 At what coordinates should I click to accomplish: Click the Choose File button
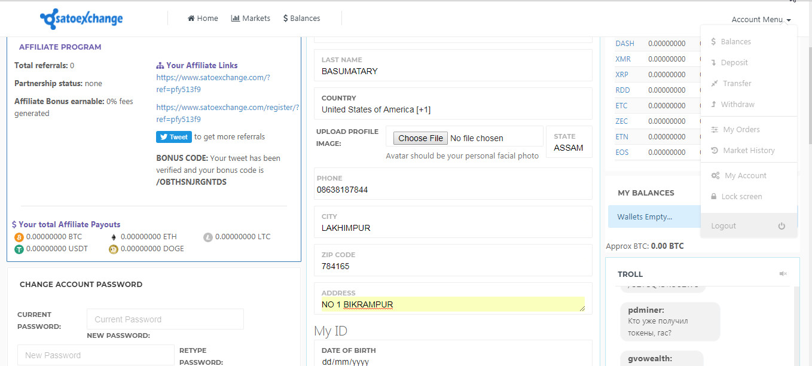click(x=420, y=138)
